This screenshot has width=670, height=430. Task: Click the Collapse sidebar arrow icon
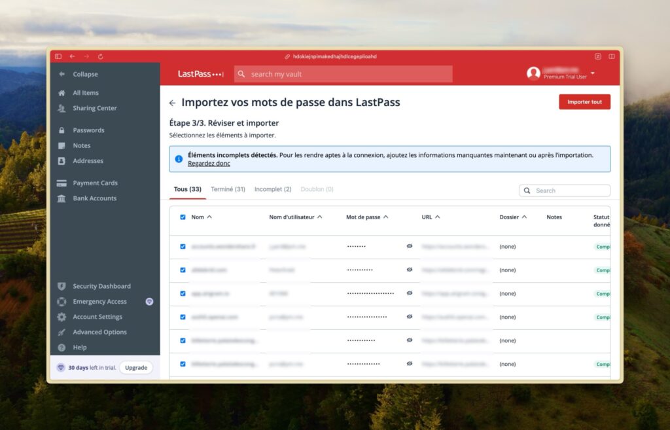[62, 74]
